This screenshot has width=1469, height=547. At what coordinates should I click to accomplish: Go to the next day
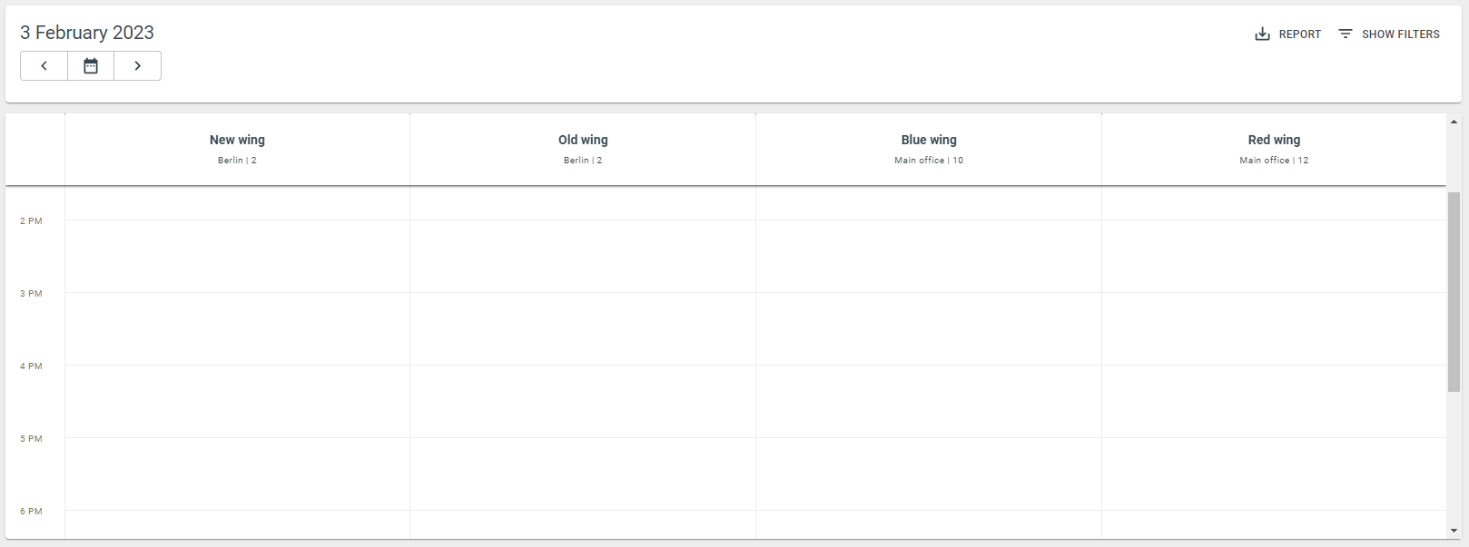click(138, 66)
